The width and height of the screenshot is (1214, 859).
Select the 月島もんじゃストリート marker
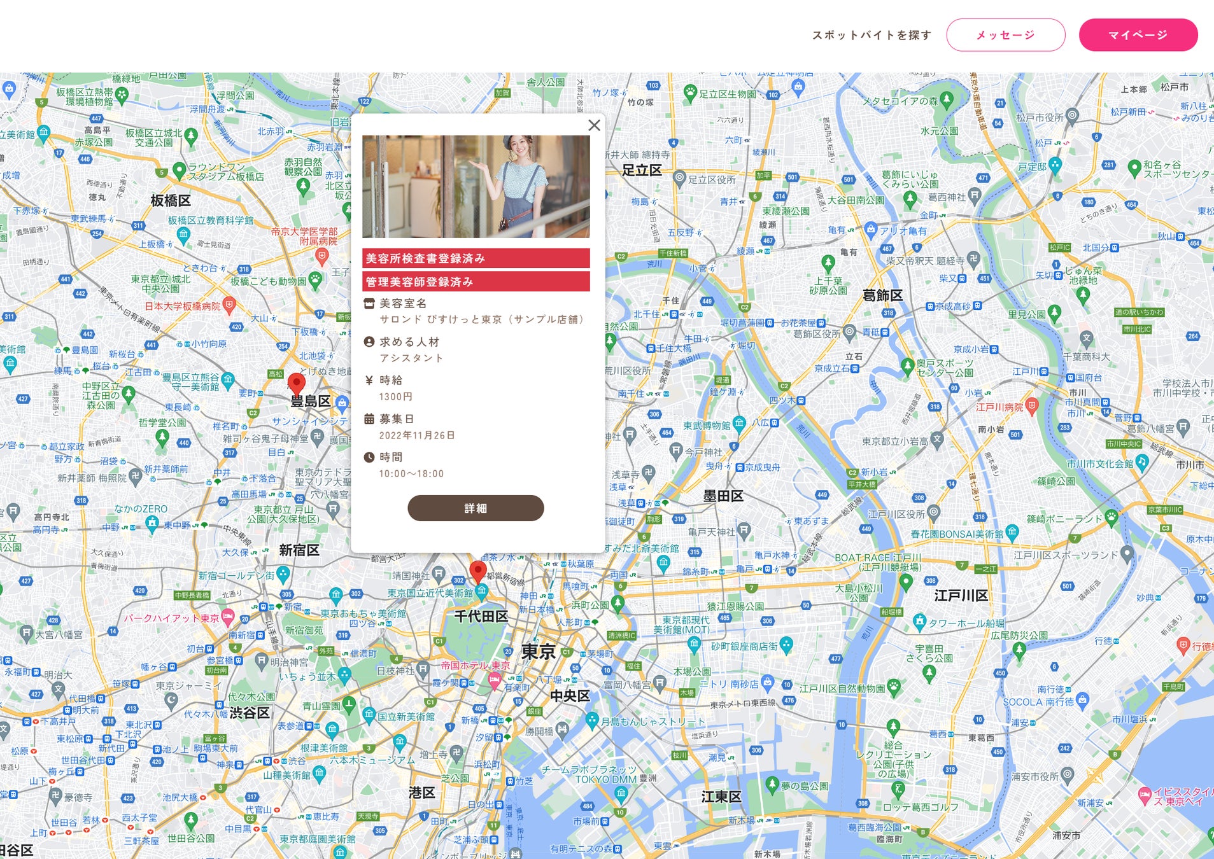(592, 721)
